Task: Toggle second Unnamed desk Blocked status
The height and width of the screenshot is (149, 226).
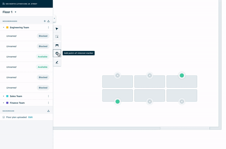Action: 43,46
